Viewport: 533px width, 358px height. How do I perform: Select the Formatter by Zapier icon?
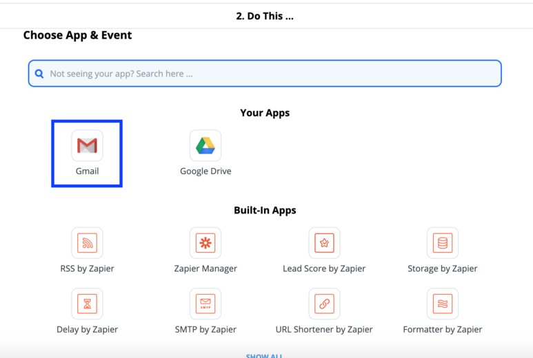point(443,304)
